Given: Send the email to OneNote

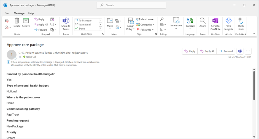Looking at the screenshot, I should (x=215, y=24).
